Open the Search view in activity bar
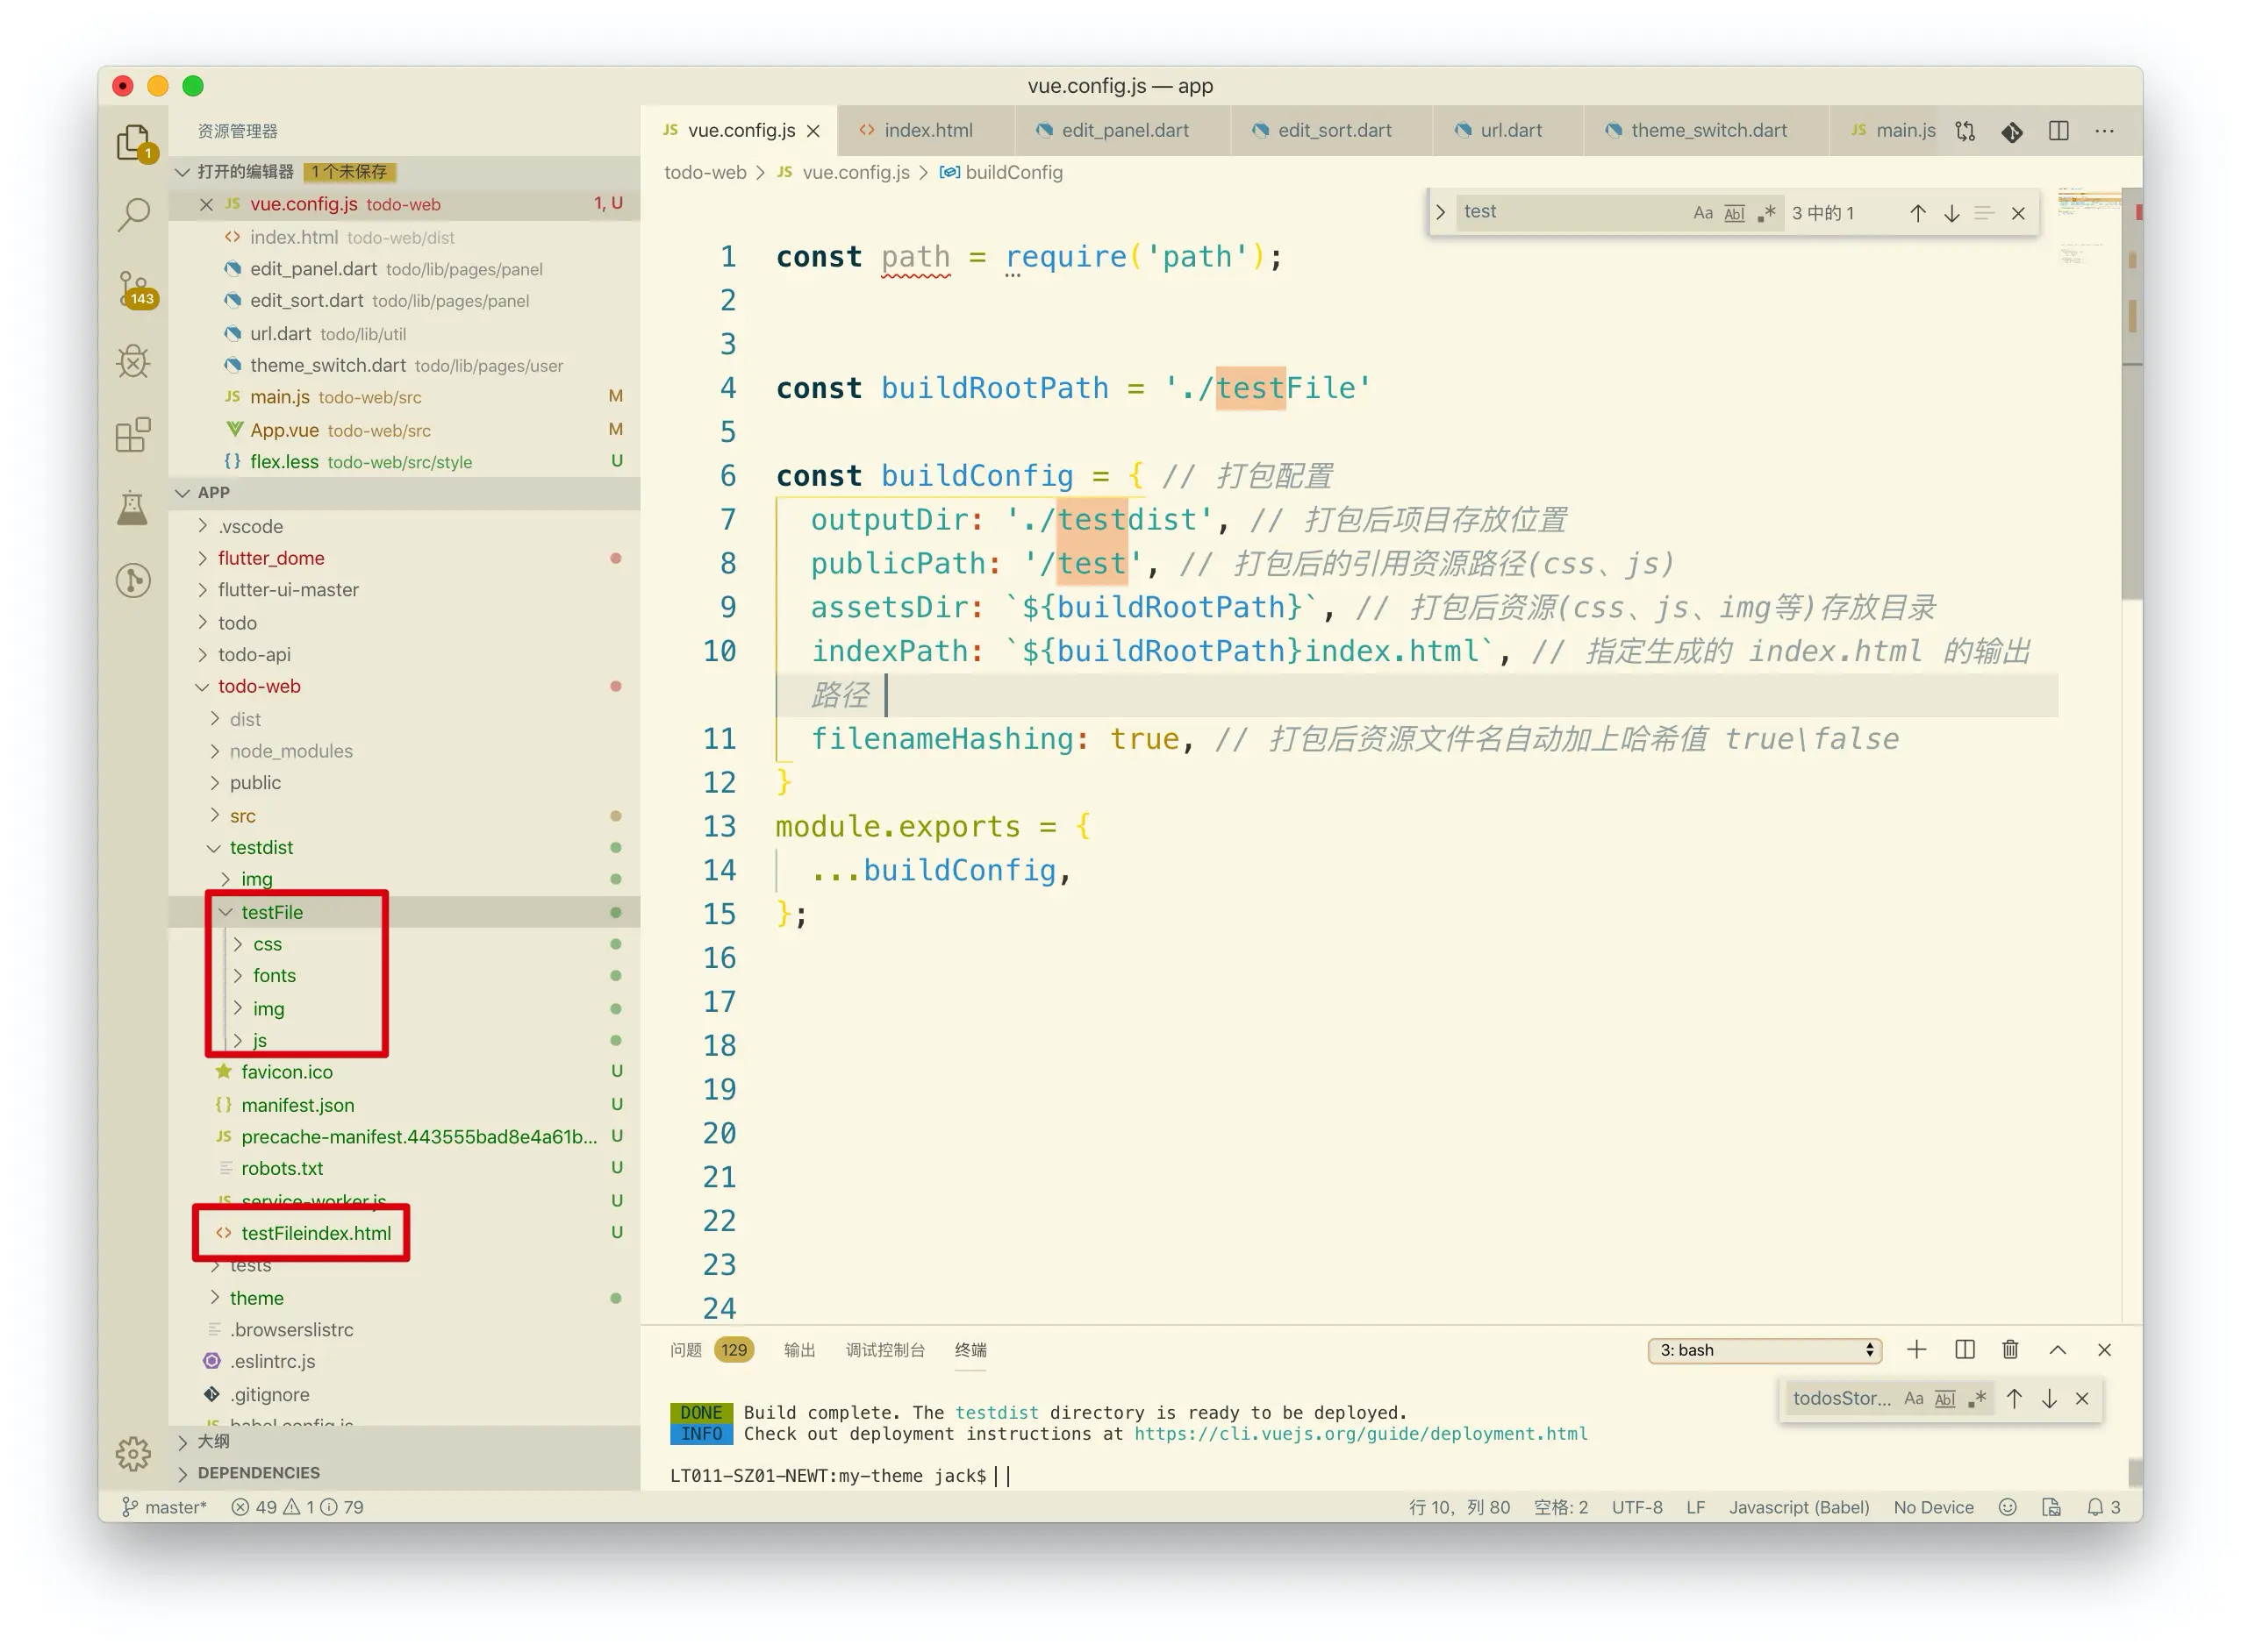2241x1652 pixels. (133, 213)
